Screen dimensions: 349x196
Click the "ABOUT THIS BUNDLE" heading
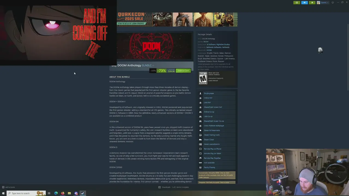(119, 77)
